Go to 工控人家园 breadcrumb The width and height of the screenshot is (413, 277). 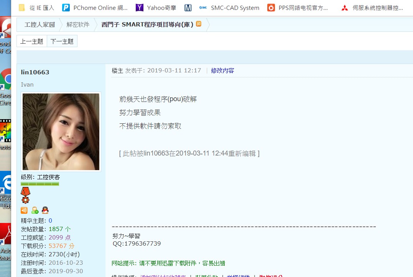pyautogui.click(x=39, y=25)
